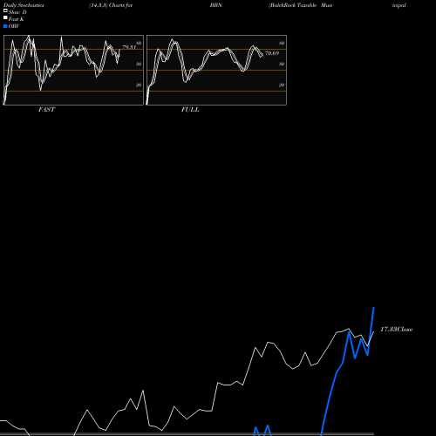Screen dimensions: 436x436
Task: Click the Slow D legend color swatch
Action: (x=5, y=10)
